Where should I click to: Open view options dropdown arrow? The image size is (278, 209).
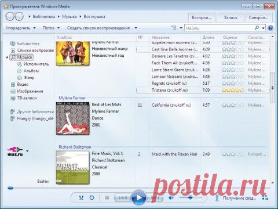click(181, 28)
